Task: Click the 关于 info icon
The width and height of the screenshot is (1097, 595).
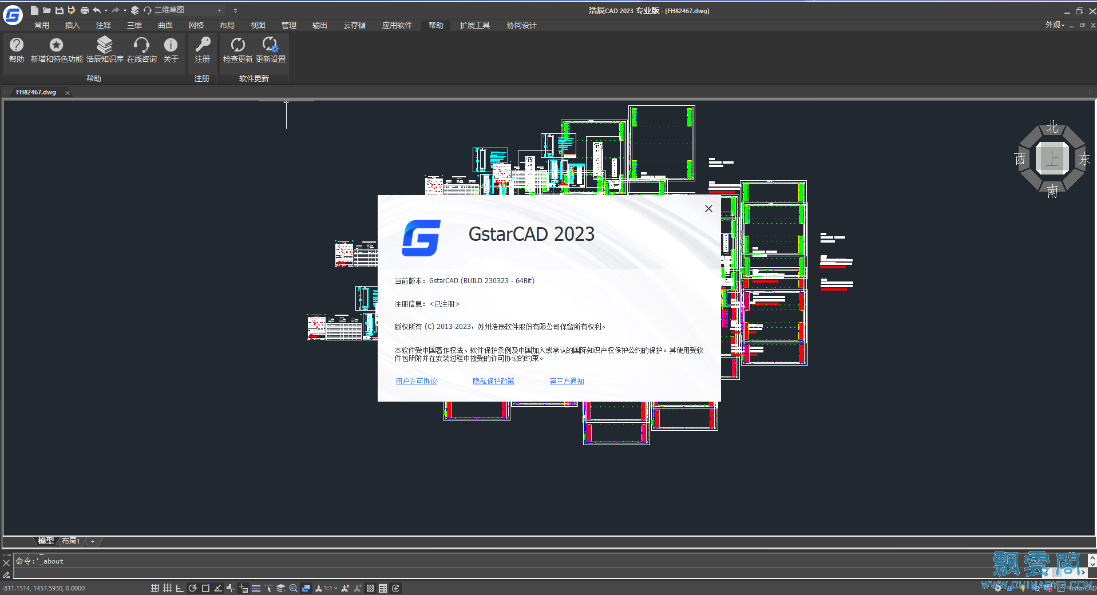Action: [171, 45]
